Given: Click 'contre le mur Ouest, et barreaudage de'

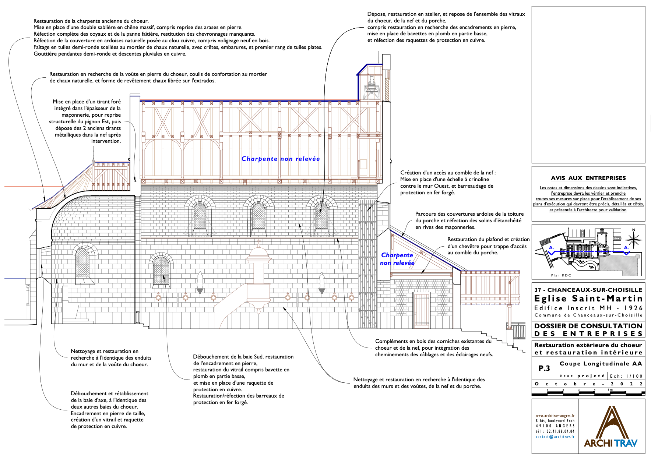Looking at the screenshot, I should point(447,186).
